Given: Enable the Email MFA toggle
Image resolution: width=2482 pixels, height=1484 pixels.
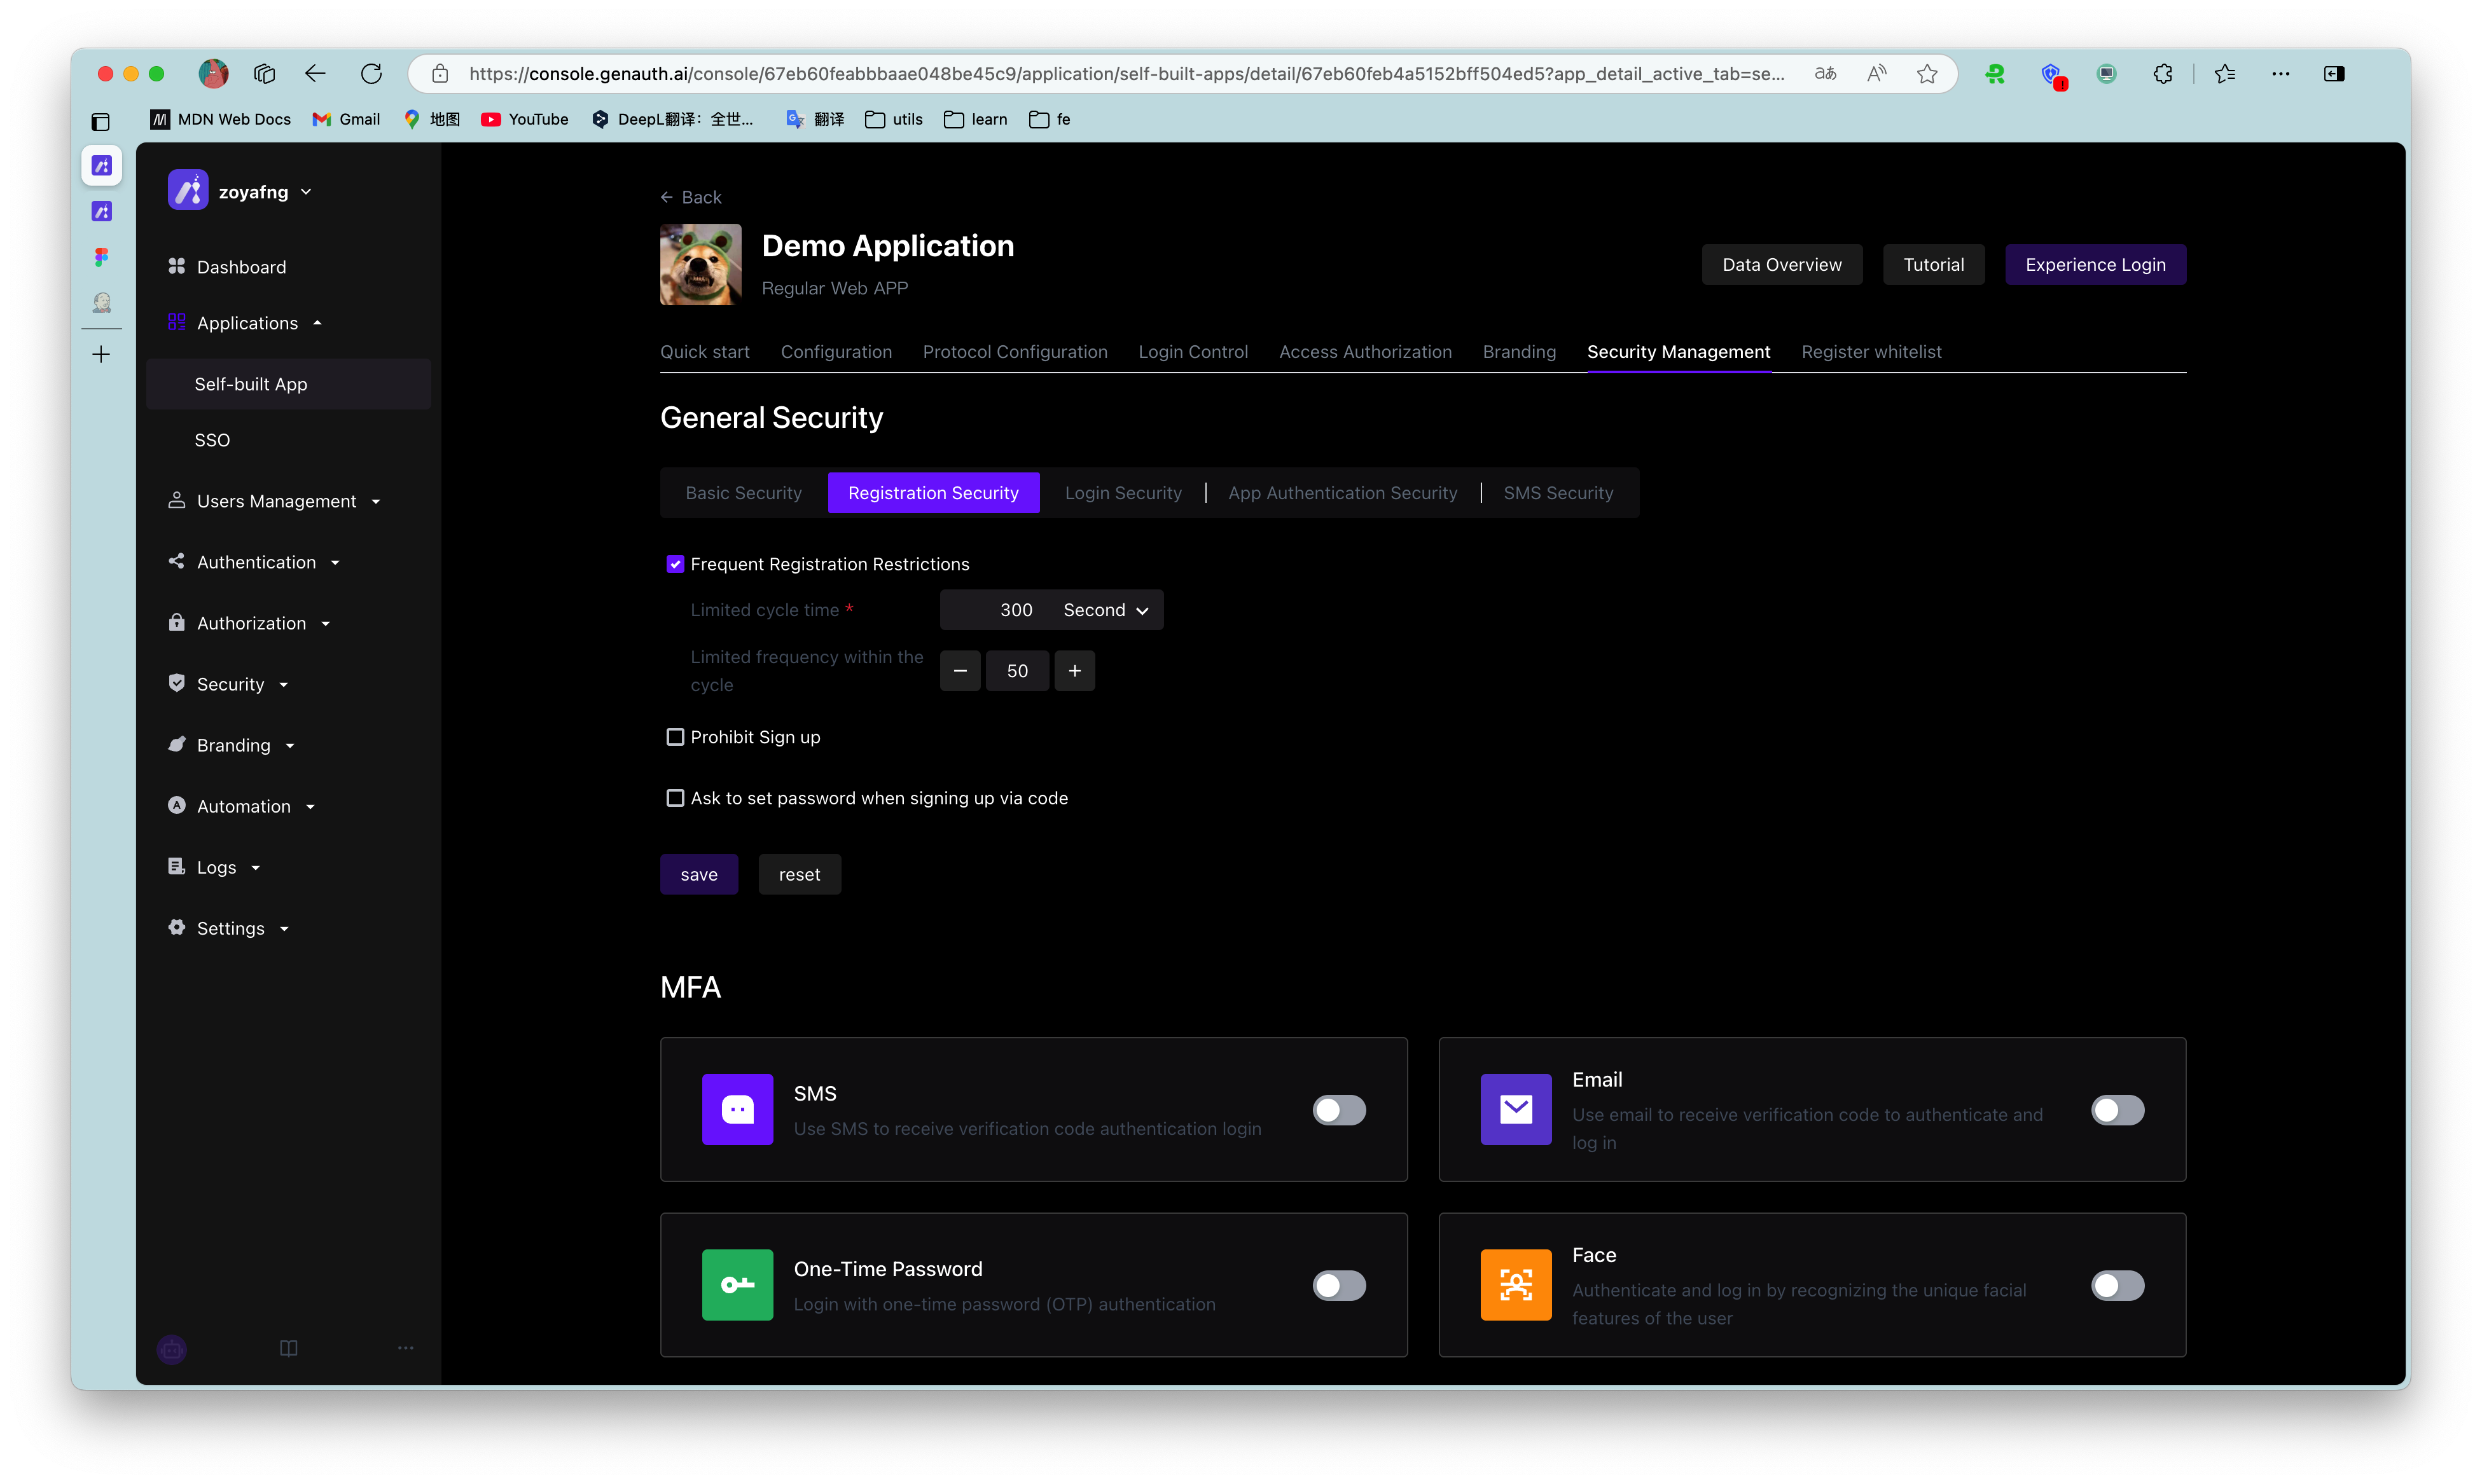Looking at the screenshot, I should (x=2117, y=1109).
